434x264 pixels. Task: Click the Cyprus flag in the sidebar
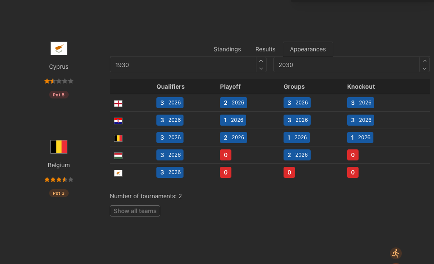59,48
